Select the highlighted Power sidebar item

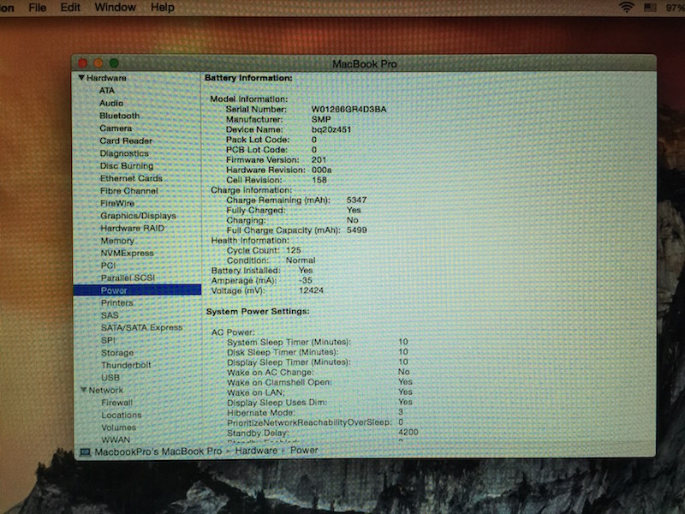(137, 290)
